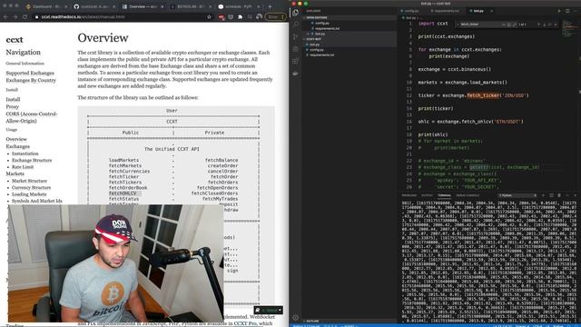Go forward in the browser
Screen dimensions: 581x327
15,16
